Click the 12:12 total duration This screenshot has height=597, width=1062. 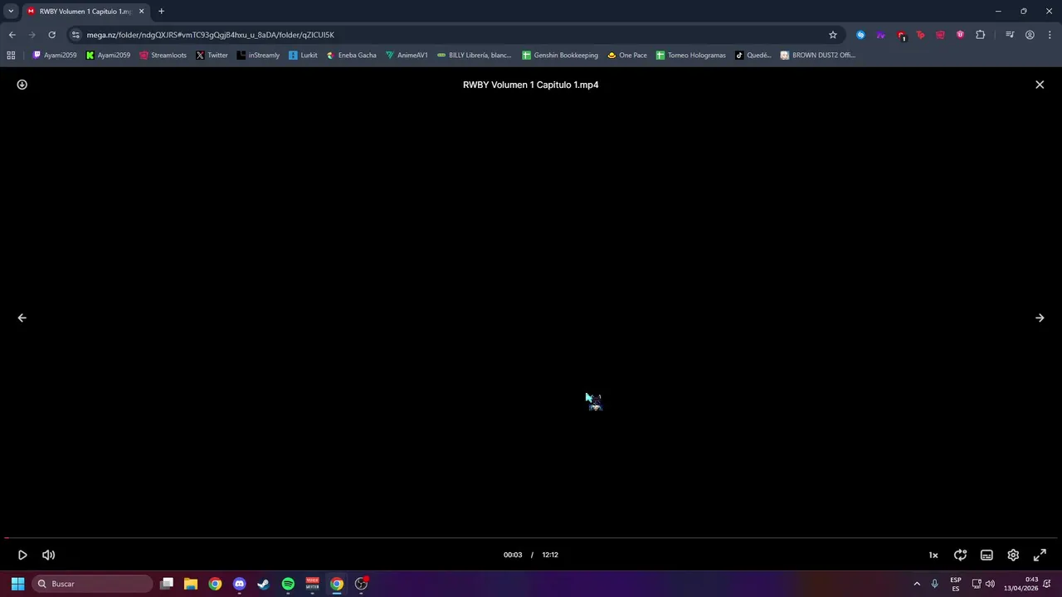[550, 555]
